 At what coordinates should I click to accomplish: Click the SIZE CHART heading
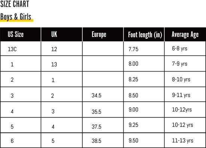click(x=15, y=4)
